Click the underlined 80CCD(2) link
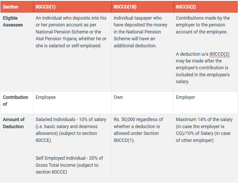The image size is (239, 183). (x=219, y=54)
